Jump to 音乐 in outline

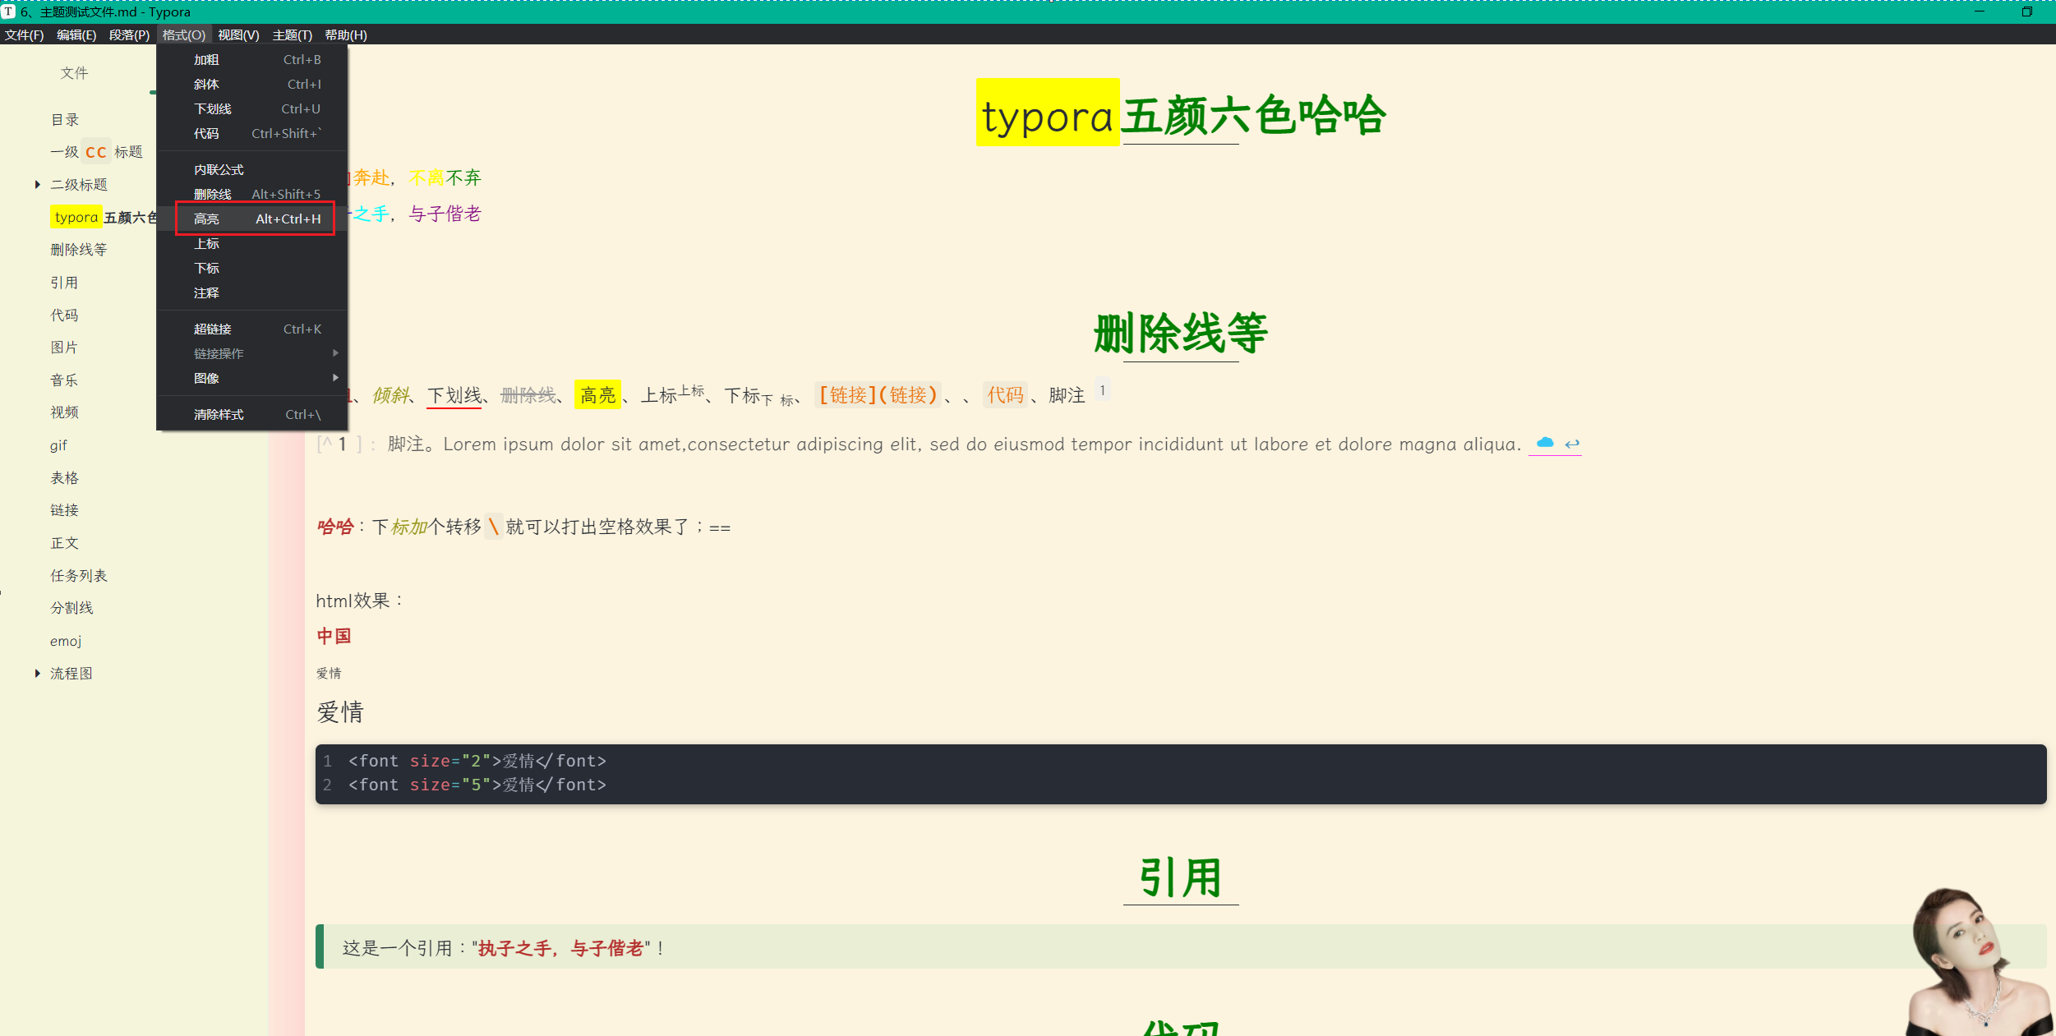pyautogui.click(x=64, y=380)
